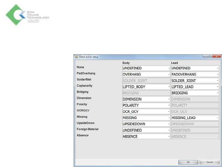This screenshot has width=222, height=167.
Task: Expand the Foreign Material Body dropdown
Action: coord(146,130)
